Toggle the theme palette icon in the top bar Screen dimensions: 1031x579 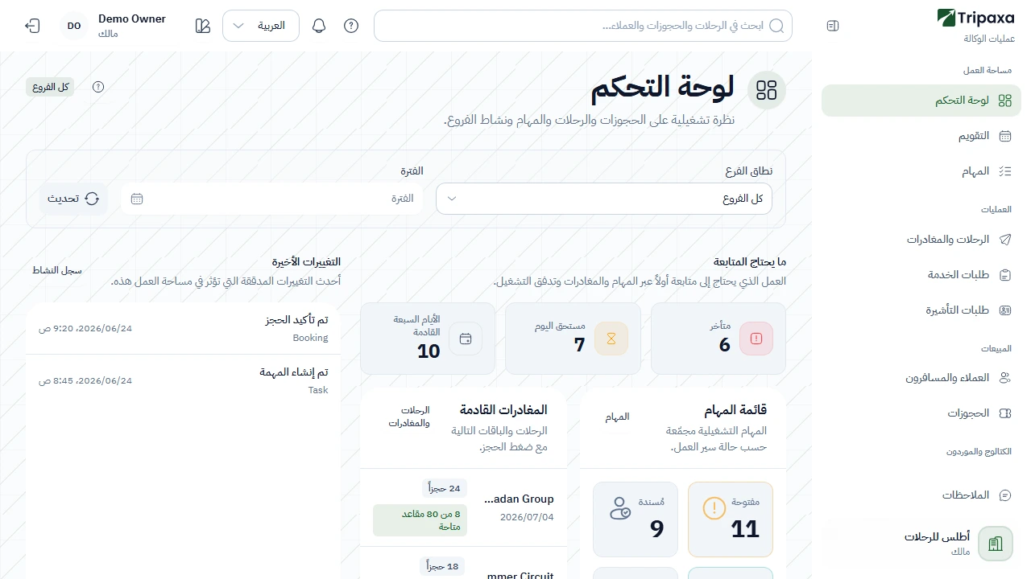click(203, 26)
